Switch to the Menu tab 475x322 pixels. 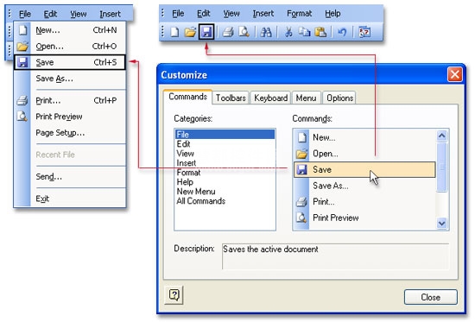pyautogui.click(x=307, y=98)
